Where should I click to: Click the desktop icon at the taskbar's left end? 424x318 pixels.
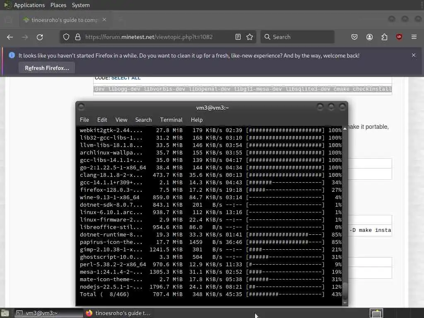5,313
